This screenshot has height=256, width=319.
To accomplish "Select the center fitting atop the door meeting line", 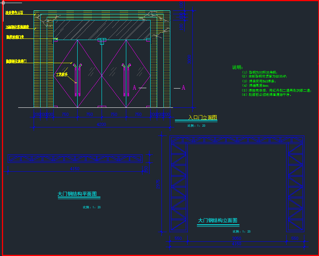I will tap(102, 40).
